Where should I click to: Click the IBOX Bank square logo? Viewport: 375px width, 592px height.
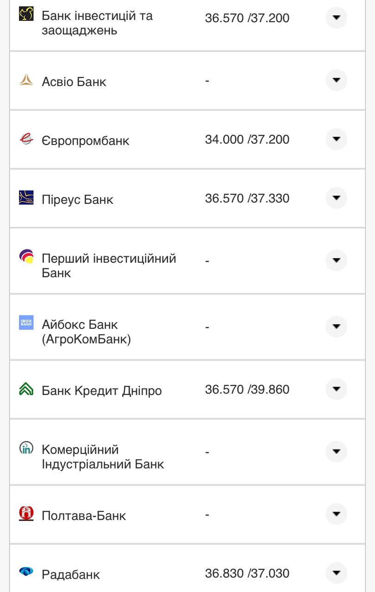click(26, 323)
